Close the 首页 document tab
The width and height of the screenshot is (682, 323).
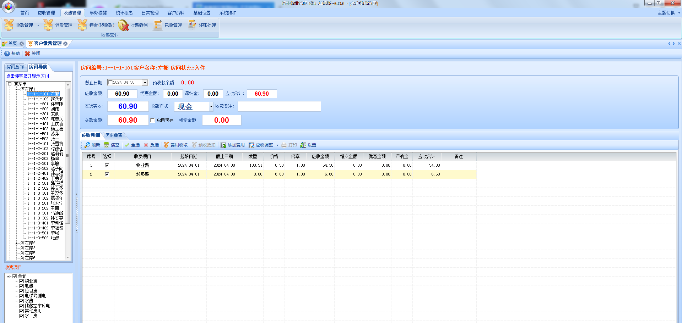click(22, 44)
